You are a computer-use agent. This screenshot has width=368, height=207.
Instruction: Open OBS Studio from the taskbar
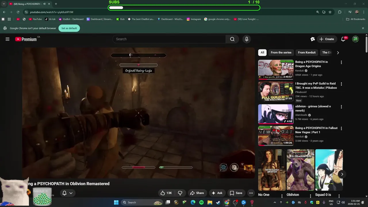235,202
